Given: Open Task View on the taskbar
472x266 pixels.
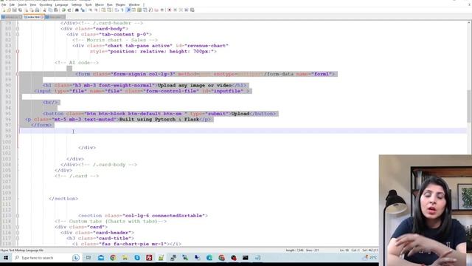Looking at the screenshot, I should pos(88,258).
